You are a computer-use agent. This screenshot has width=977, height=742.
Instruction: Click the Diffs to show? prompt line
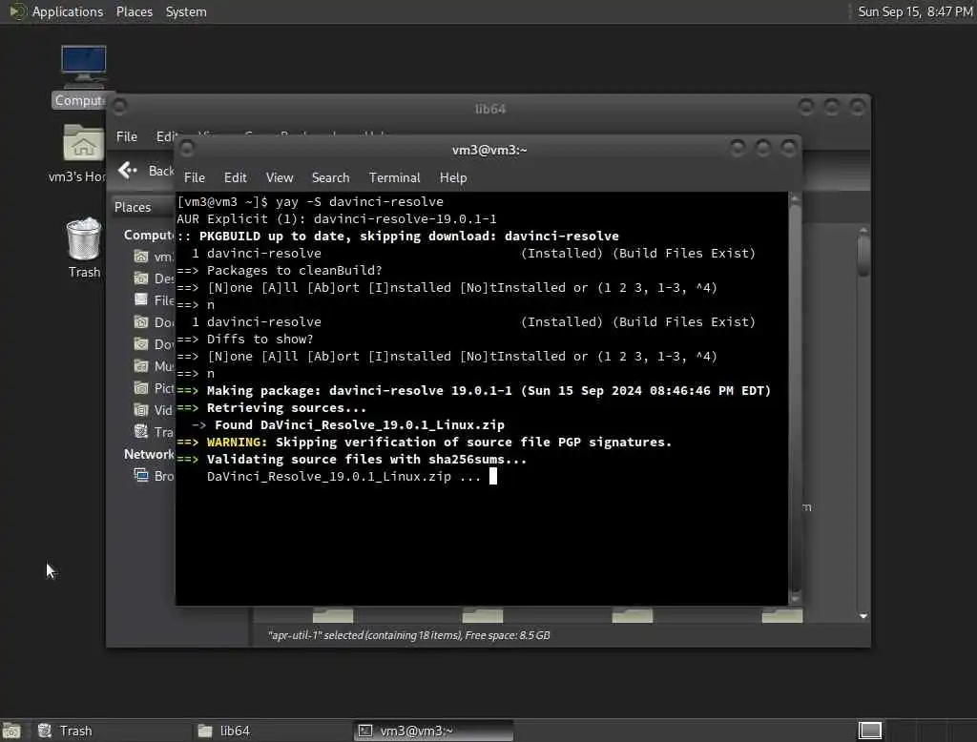pyautogui.click(x=245, y=339)
